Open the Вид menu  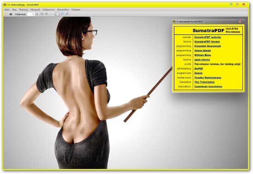click(x=14, y=10)
